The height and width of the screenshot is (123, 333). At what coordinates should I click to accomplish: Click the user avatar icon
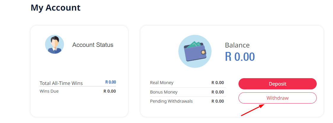[55, 44]
